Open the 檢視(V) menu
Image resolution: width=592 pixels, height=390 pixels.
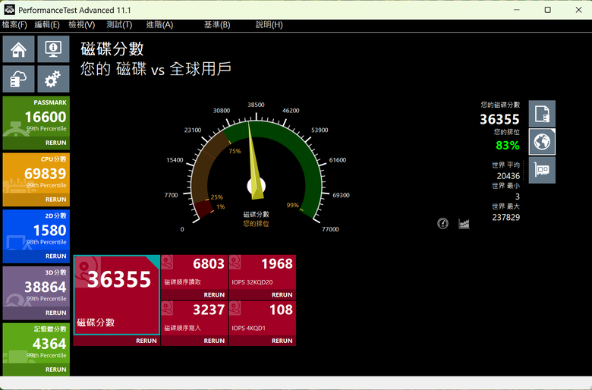[x=81, y=25]
